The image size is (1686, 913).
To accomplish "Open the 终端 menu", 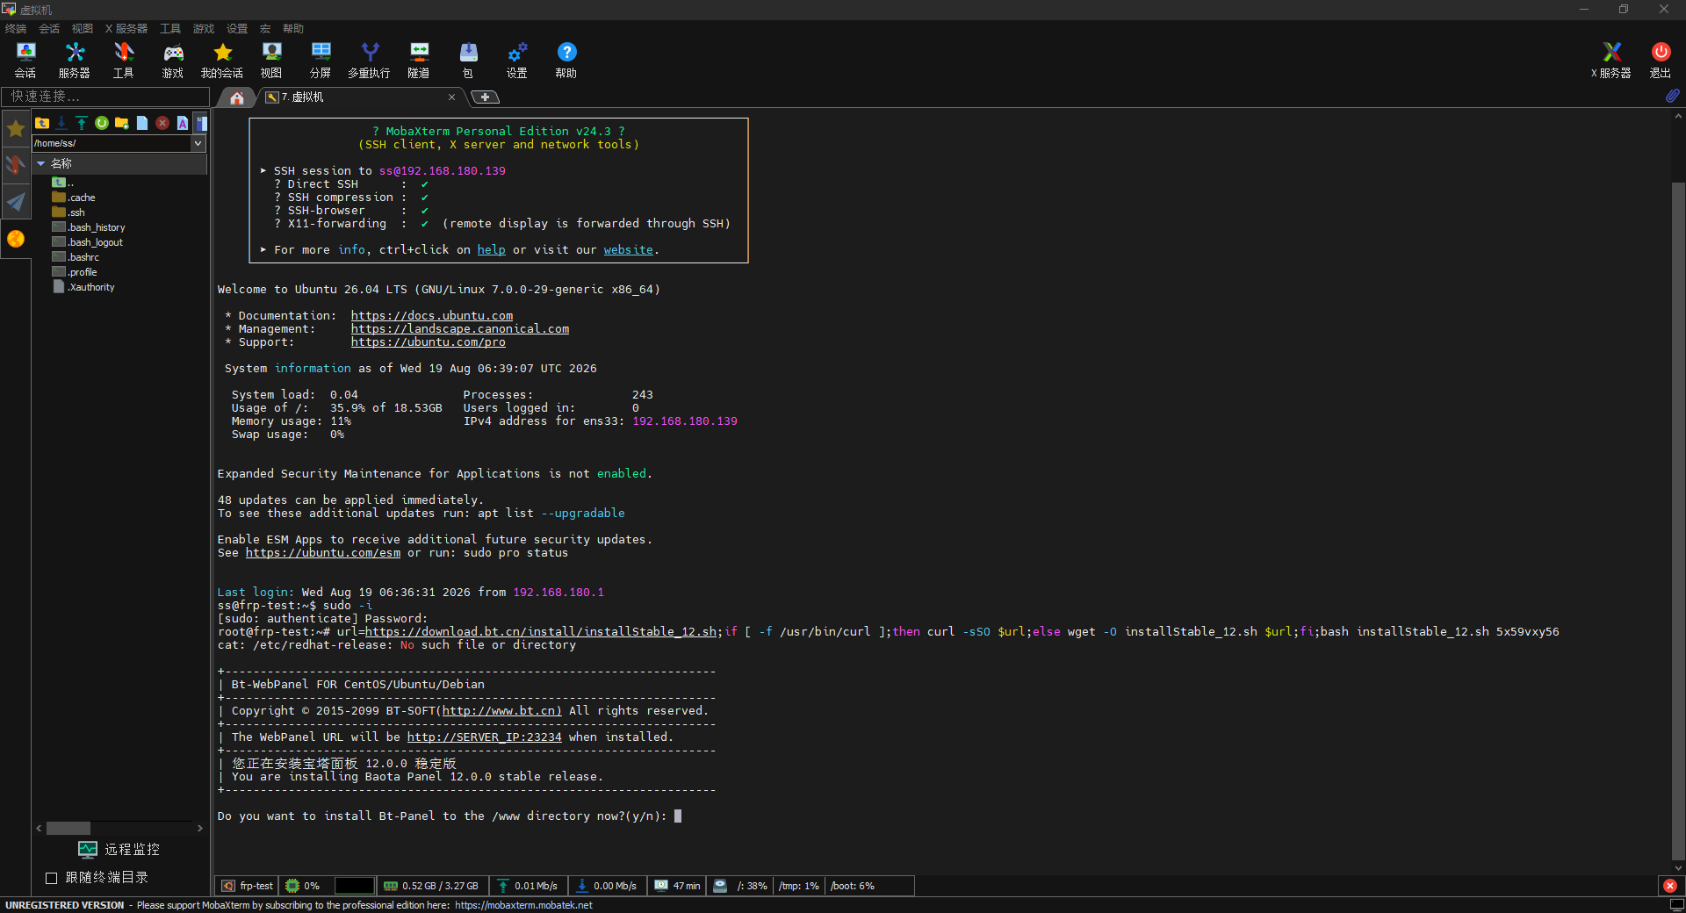I will click(15, 29).
